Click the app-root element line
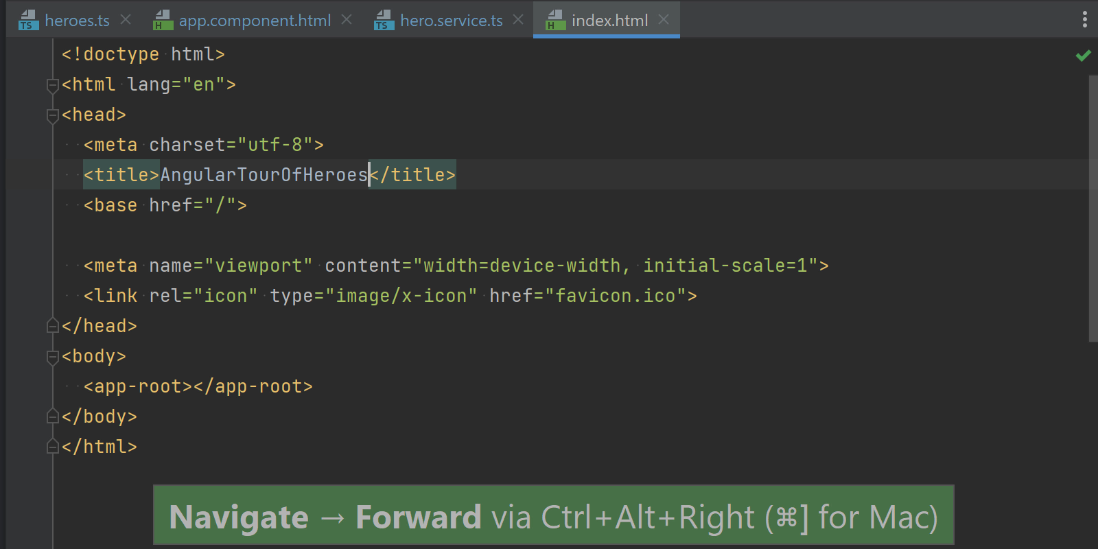 pos(198,386)
